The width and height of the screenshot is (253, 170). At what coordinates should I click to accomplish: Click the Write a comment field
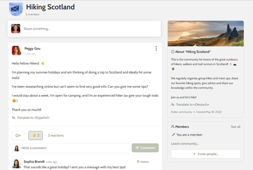71,148
